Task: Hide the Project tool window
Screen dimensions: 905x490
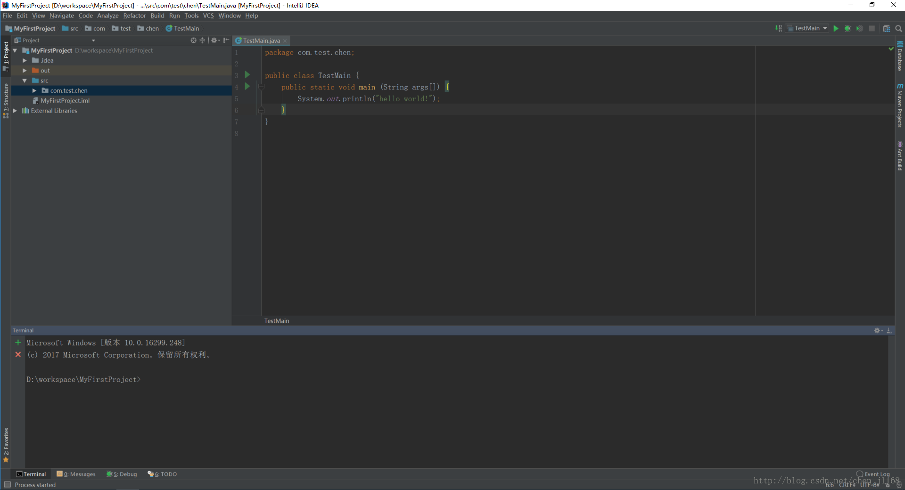Action: (x=226, y=40)
